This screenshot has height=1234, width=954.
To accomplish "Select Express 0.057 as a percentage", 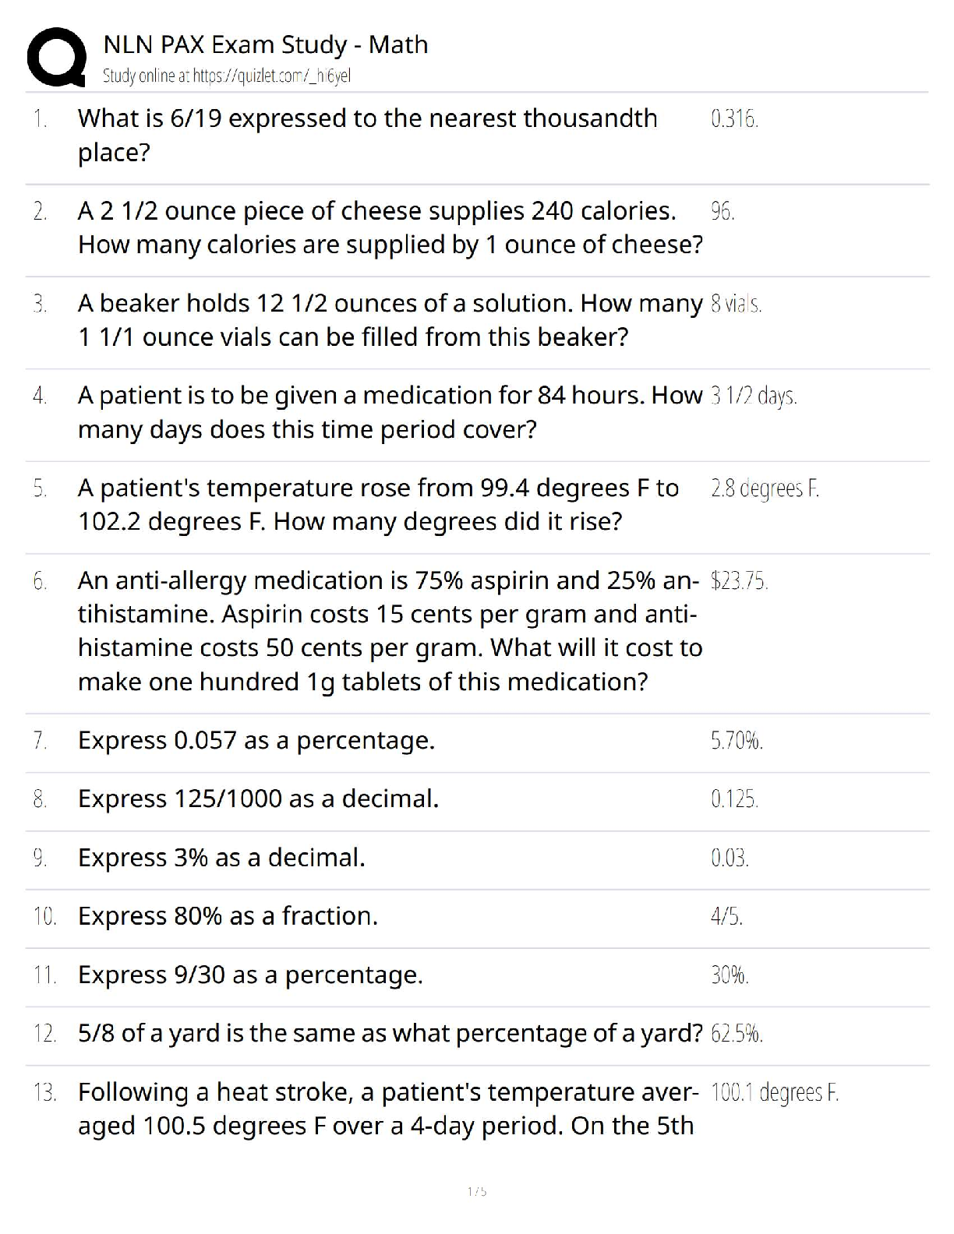I will point(256,740).
